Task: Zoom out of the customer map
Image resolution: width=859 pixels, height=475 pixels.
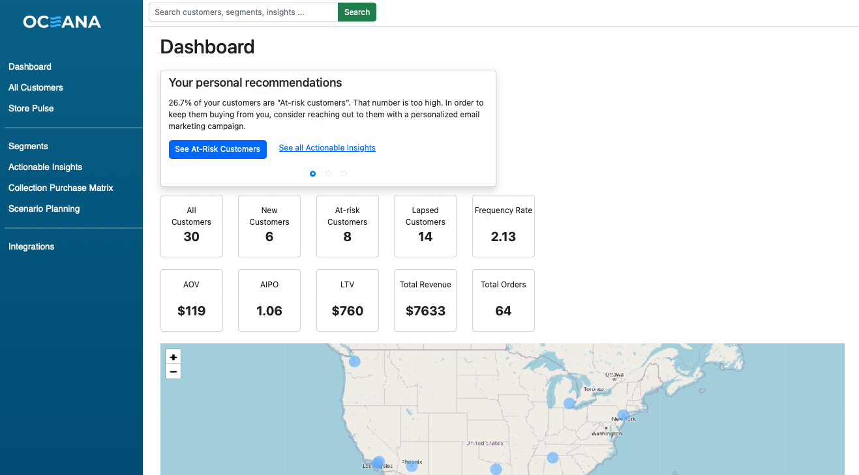Action: 173,371
